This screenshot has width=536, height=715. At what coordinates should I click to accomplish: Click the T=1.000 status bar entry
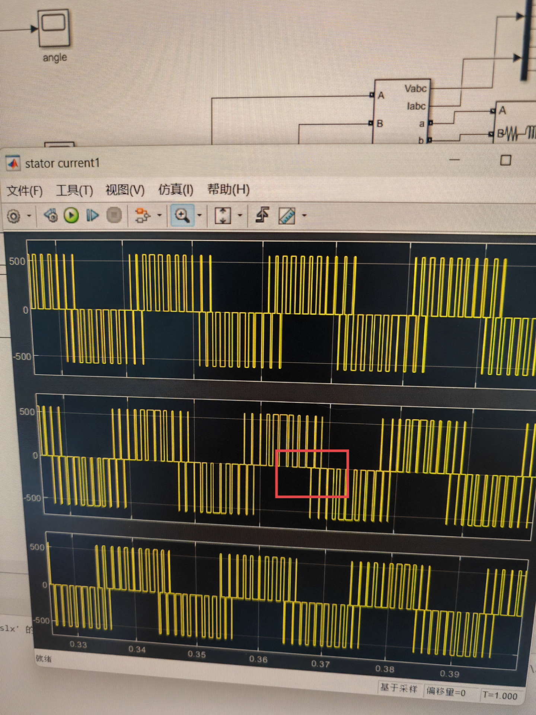[500, 695]
